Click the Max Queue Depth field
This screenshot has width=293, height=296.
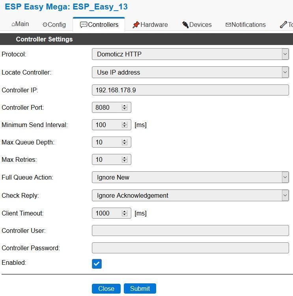112,142
